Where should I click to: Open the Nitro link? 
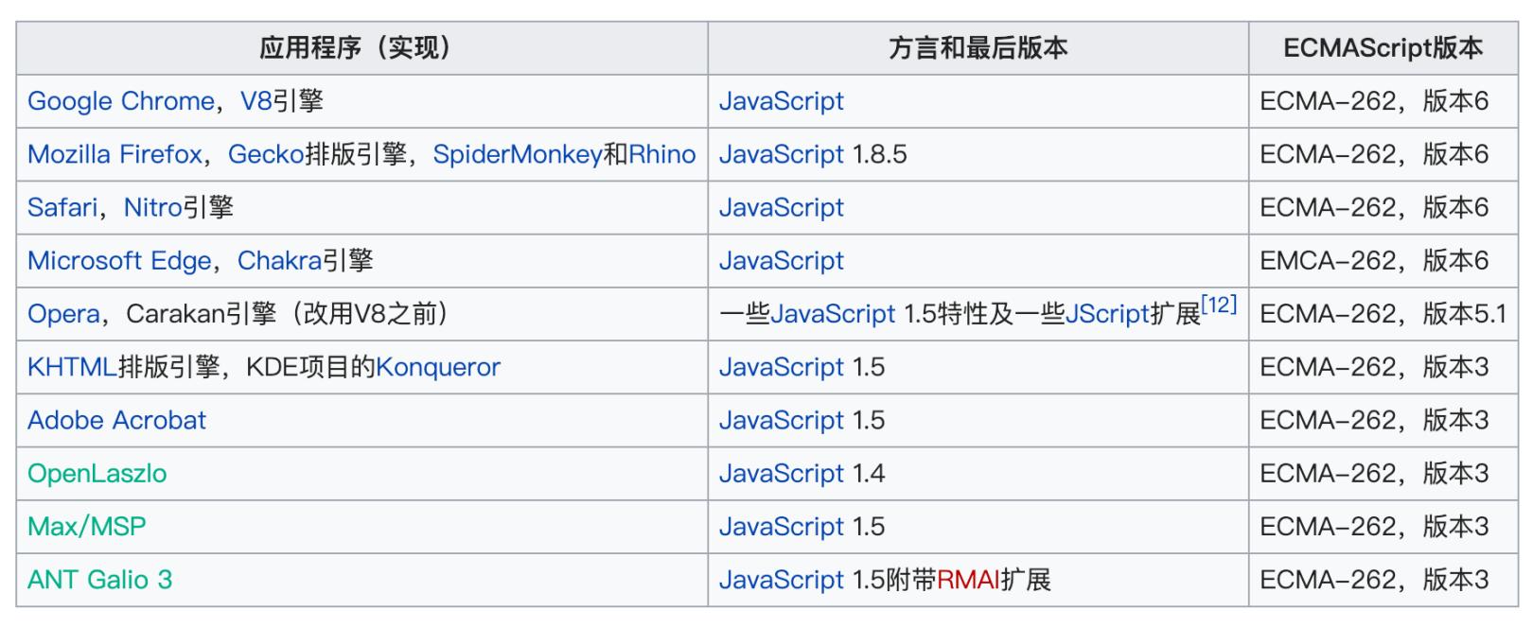pos(152,207)
